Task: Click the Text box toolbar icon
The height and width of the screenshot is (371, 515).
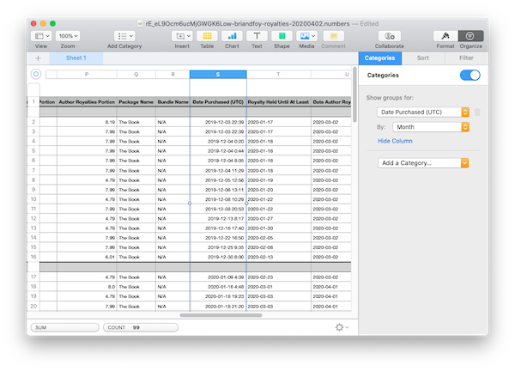Action: (257, 36)
